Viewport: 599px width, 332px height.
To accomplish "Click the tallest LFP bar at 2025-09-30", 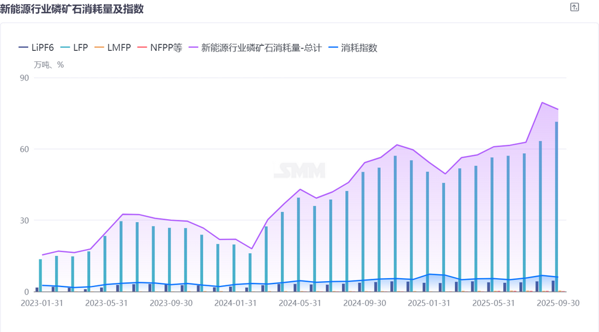I will (x=556, y=205).
